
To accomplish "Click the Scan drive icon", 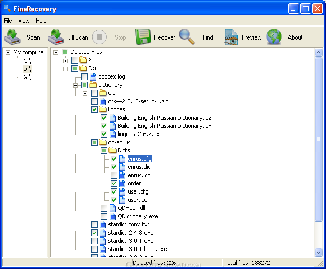I will [x=12, y=37].
